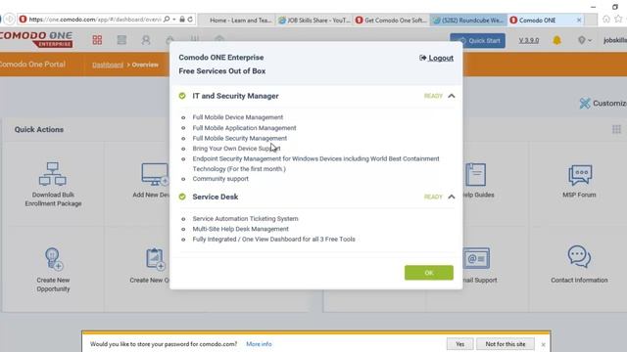This screenshot has width=627, height=352.
Task: Click 'Multi-Site Help Desk Management' text
Action: [240, 229]
